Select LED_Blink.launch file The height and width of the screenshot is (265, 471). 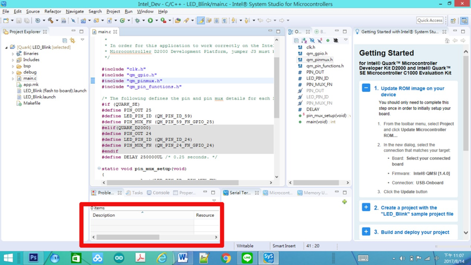pyautogui.click(x=39, y=97)
